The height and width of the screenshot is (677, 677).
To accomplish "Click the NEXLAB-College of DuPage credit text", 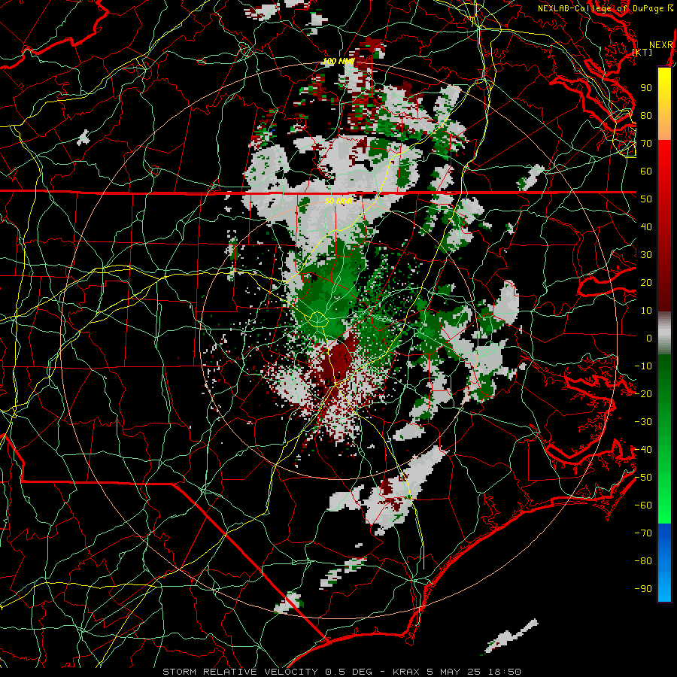I will pos(606,8).
